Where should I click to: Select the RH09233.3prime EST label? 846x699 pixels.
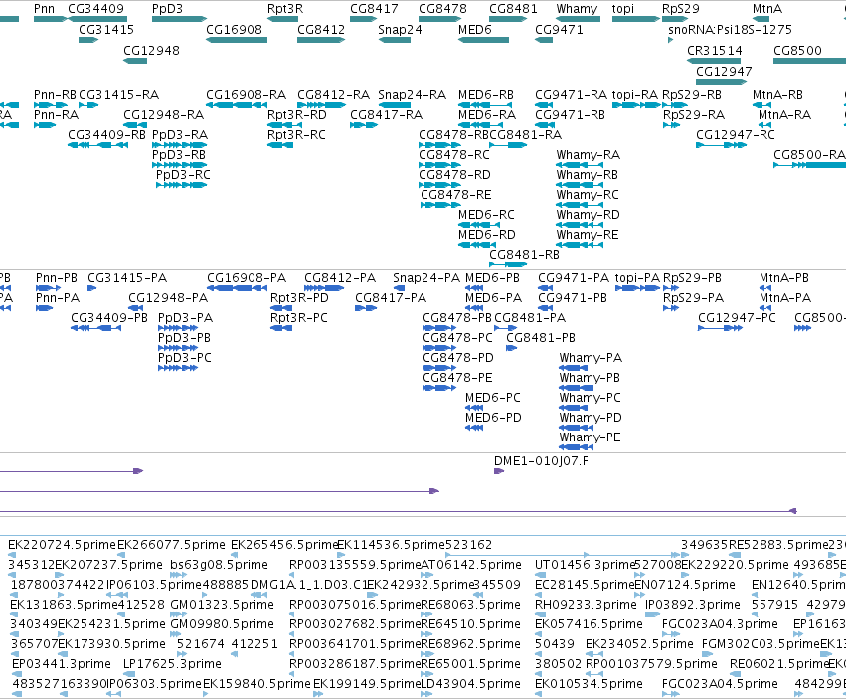(586, 604)
